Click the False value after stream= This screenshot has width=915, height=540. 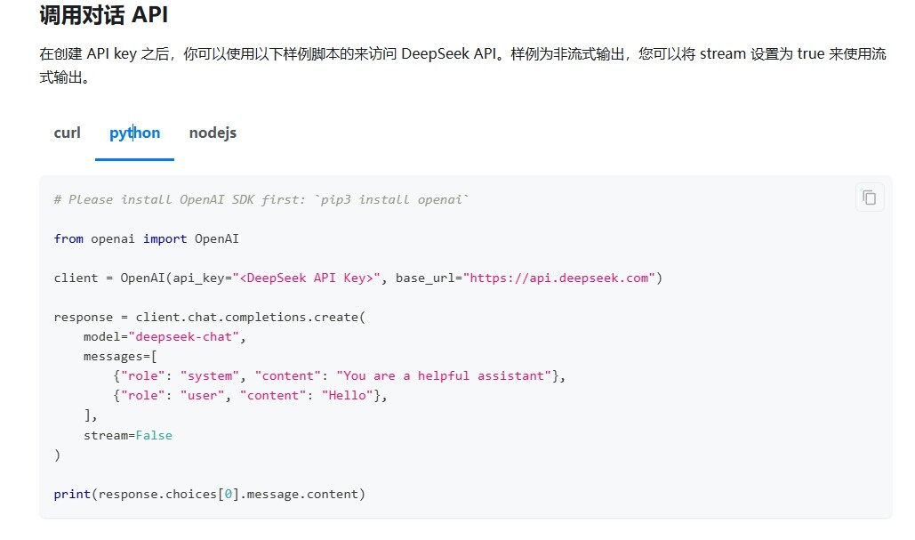[154, 435]
